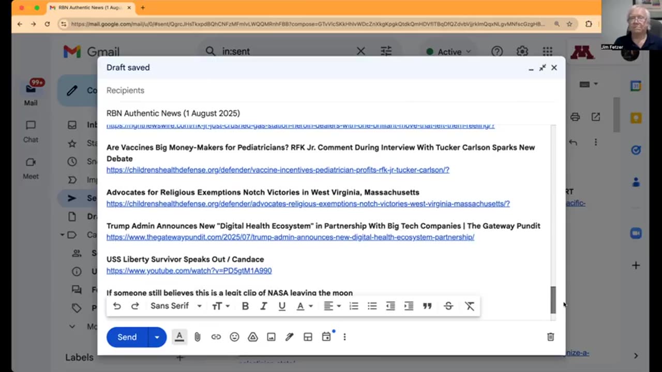Insert numbered list
The width and height of the screenshot is (662, 372).
(354, 306)
